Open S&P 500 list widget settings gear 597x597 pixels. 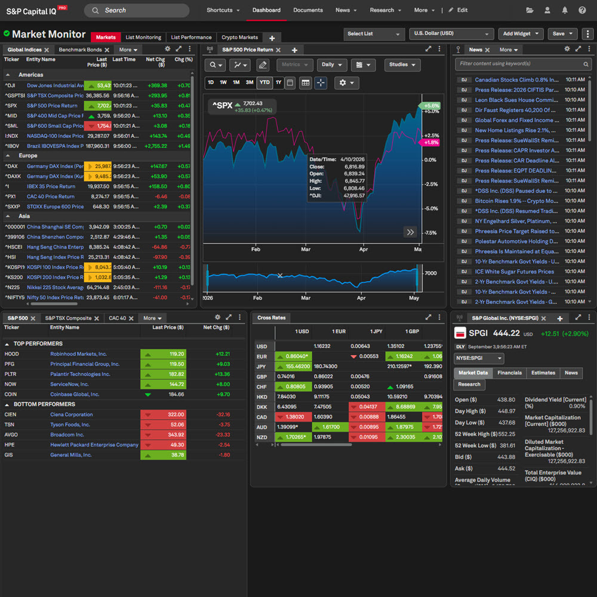pyautogui.click(x=217, y=318)
